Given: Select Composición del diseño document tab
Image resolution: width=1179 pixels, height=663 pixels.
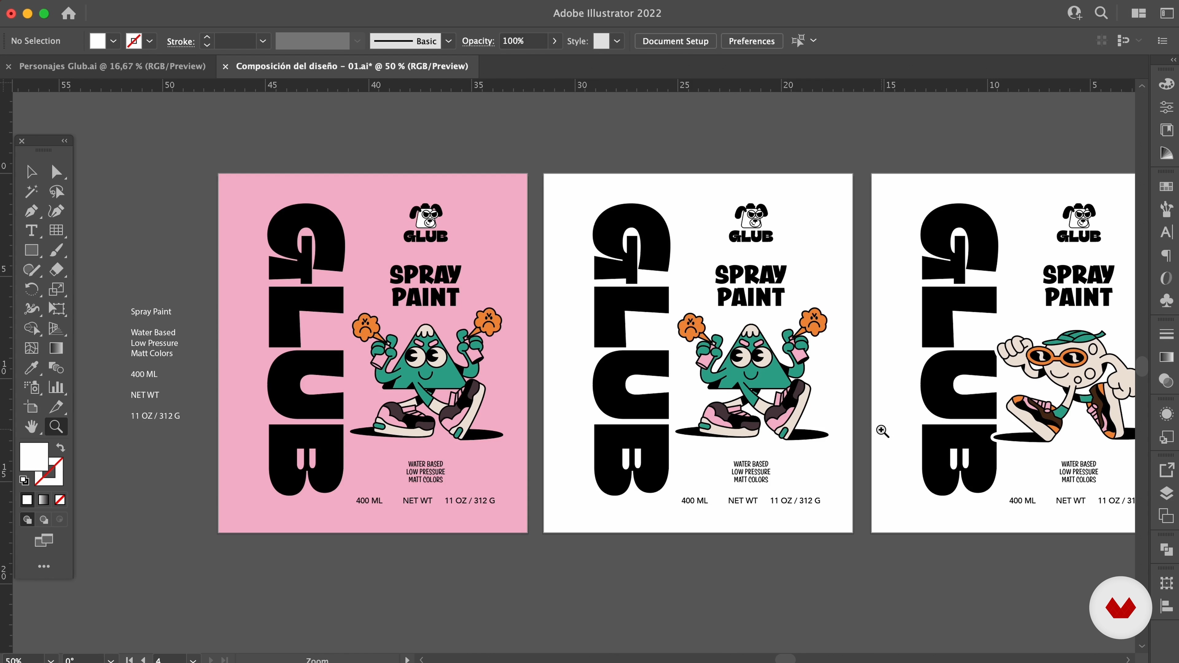Looking at the screenshot, I should [352, 66].
